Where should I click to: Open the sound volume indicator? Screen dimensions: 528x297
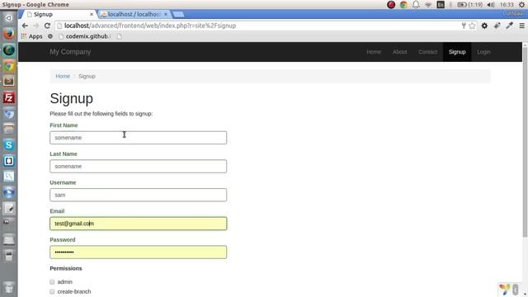(x=491, y=5)
